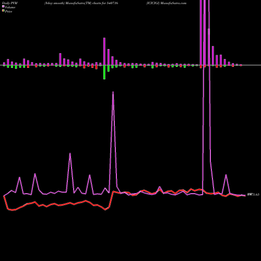The width and height of the screenshot is (261, 261).
Task: Click the Price legend label
Action: (8, 11)
